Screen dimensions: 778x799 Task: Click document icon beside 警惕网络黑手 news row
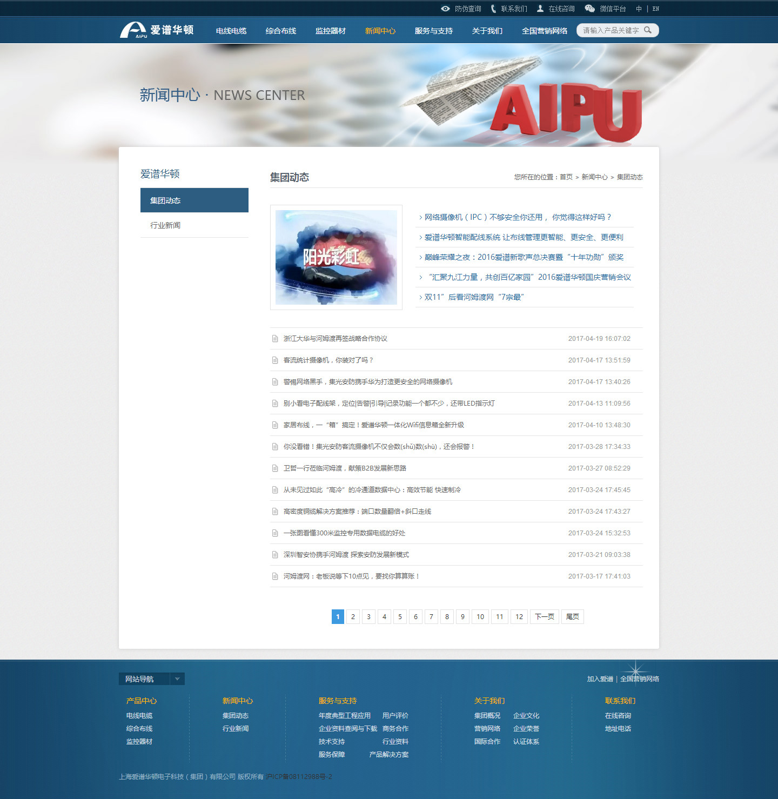[x=275, y=382]
